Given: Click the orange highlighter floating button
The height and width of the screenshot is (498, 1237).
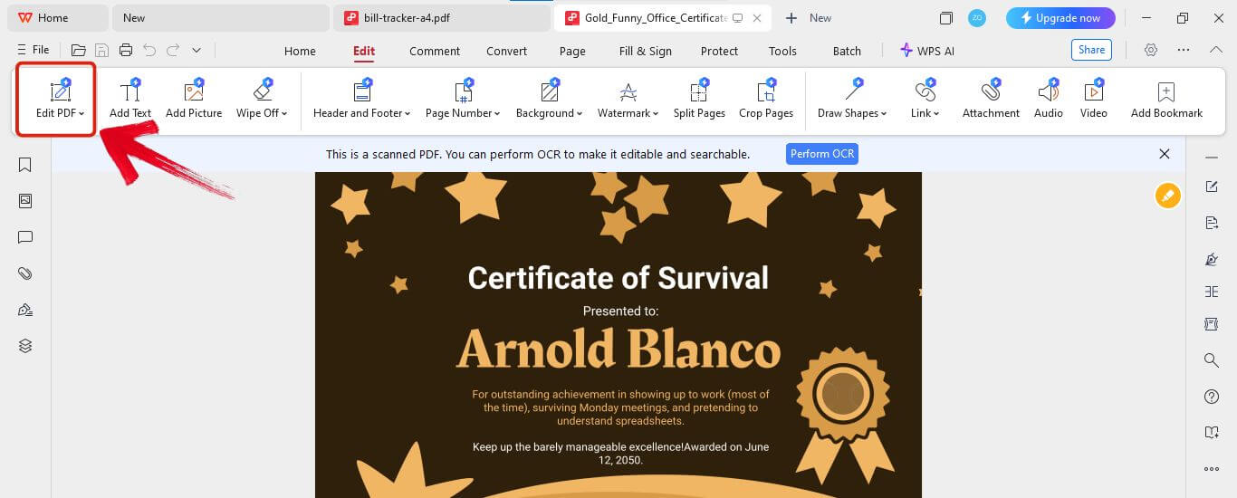Looking at the screenshot, I should pos(1168,195).
